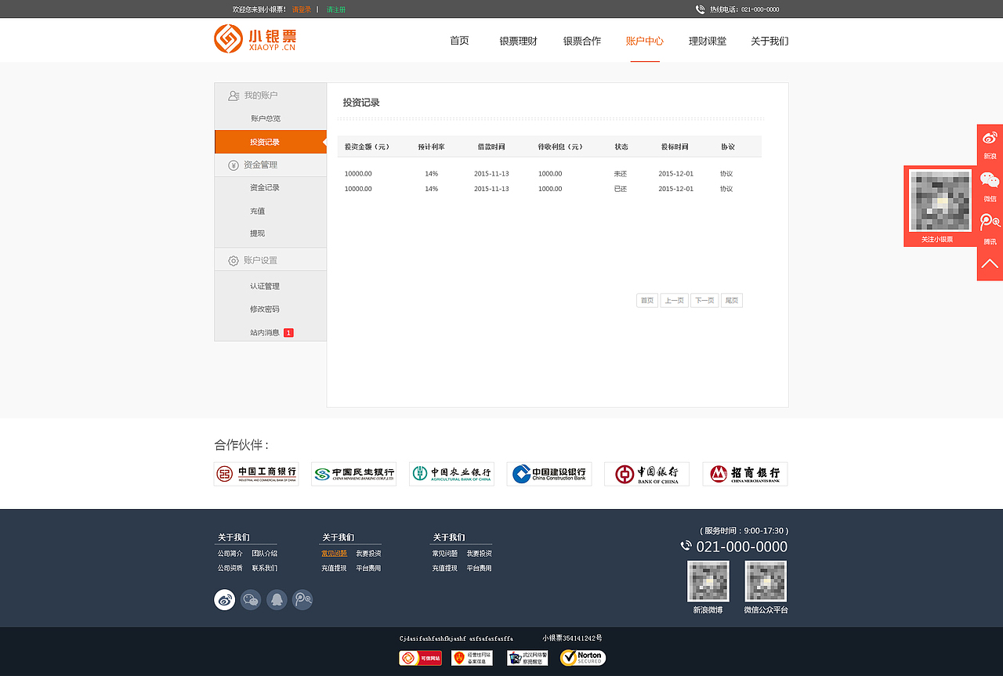Select 账户中心 navigation tab
The height and width of the screenshot is (676, 1003).
645,41
